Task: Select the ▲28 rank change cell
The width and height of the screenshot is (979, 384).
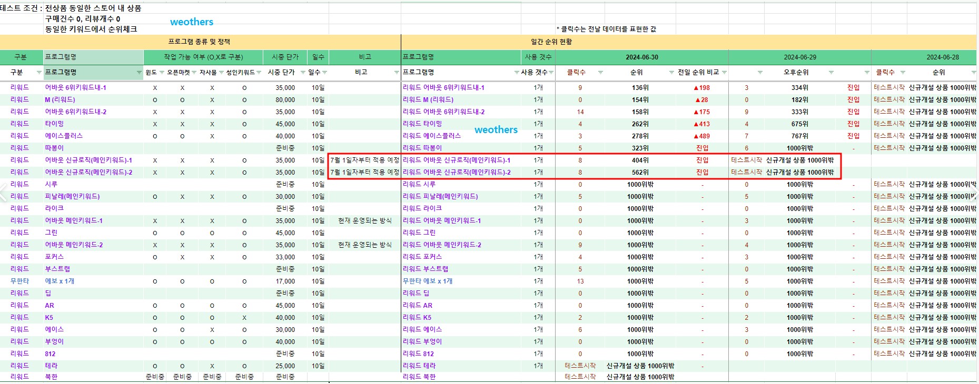Action: click(701, 100)
